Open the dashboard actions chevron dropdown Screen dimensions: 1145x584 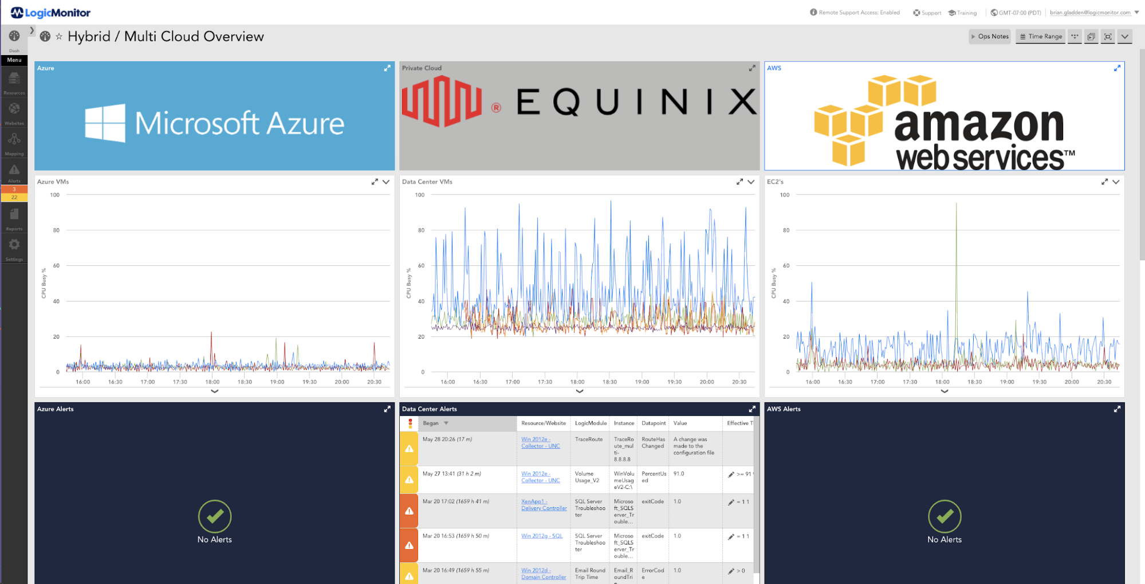pos(1125,37)
